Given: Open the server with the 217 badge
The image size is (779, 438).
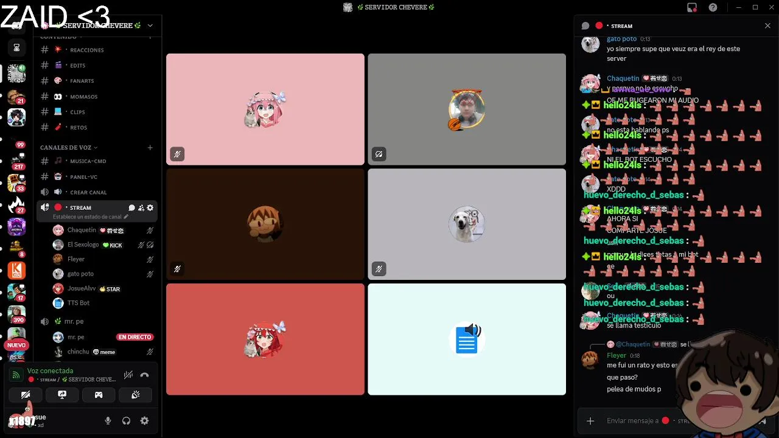Looking at the screenshot, I should (x=16, y=162).
